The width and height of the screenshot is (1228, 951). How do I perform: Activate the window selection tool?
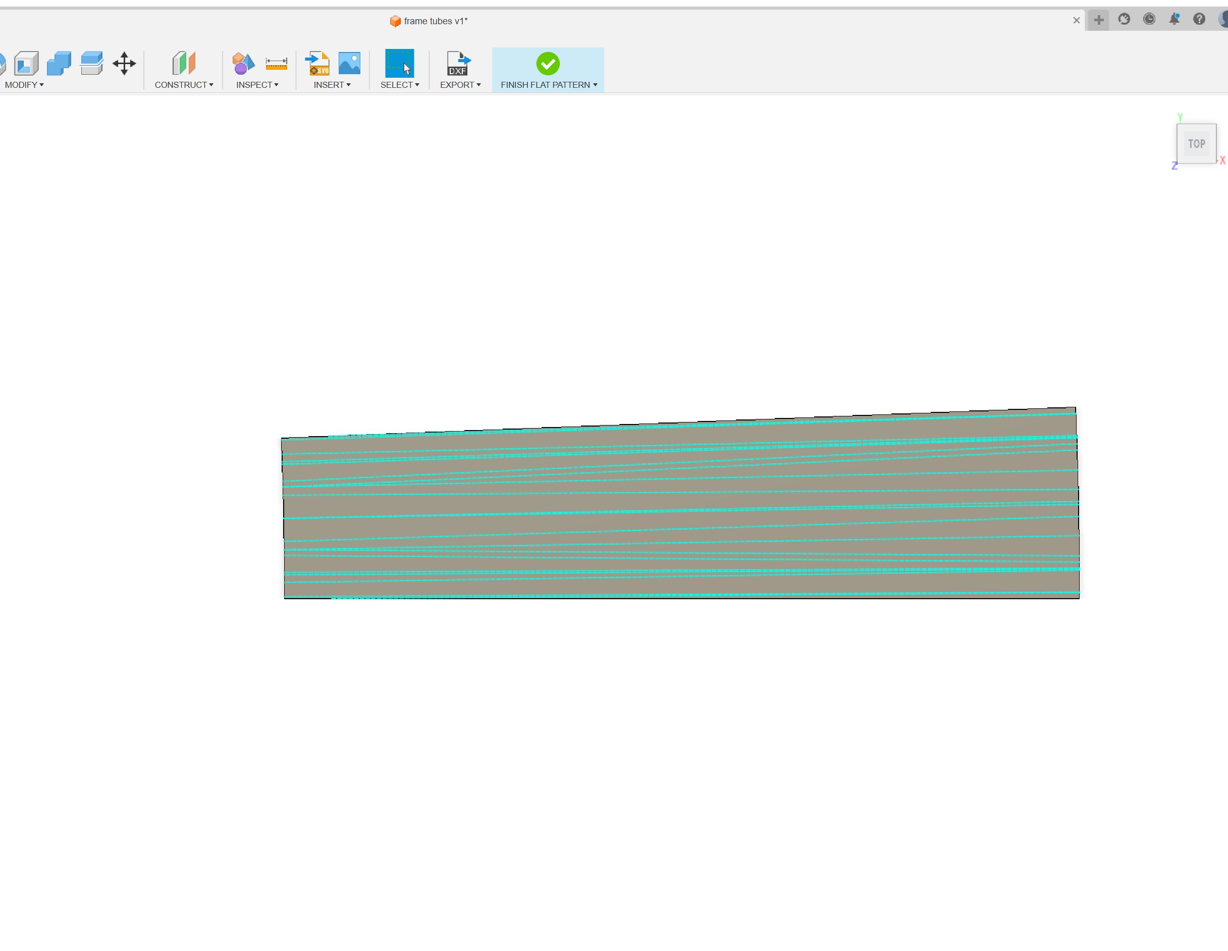click(400, 64)
